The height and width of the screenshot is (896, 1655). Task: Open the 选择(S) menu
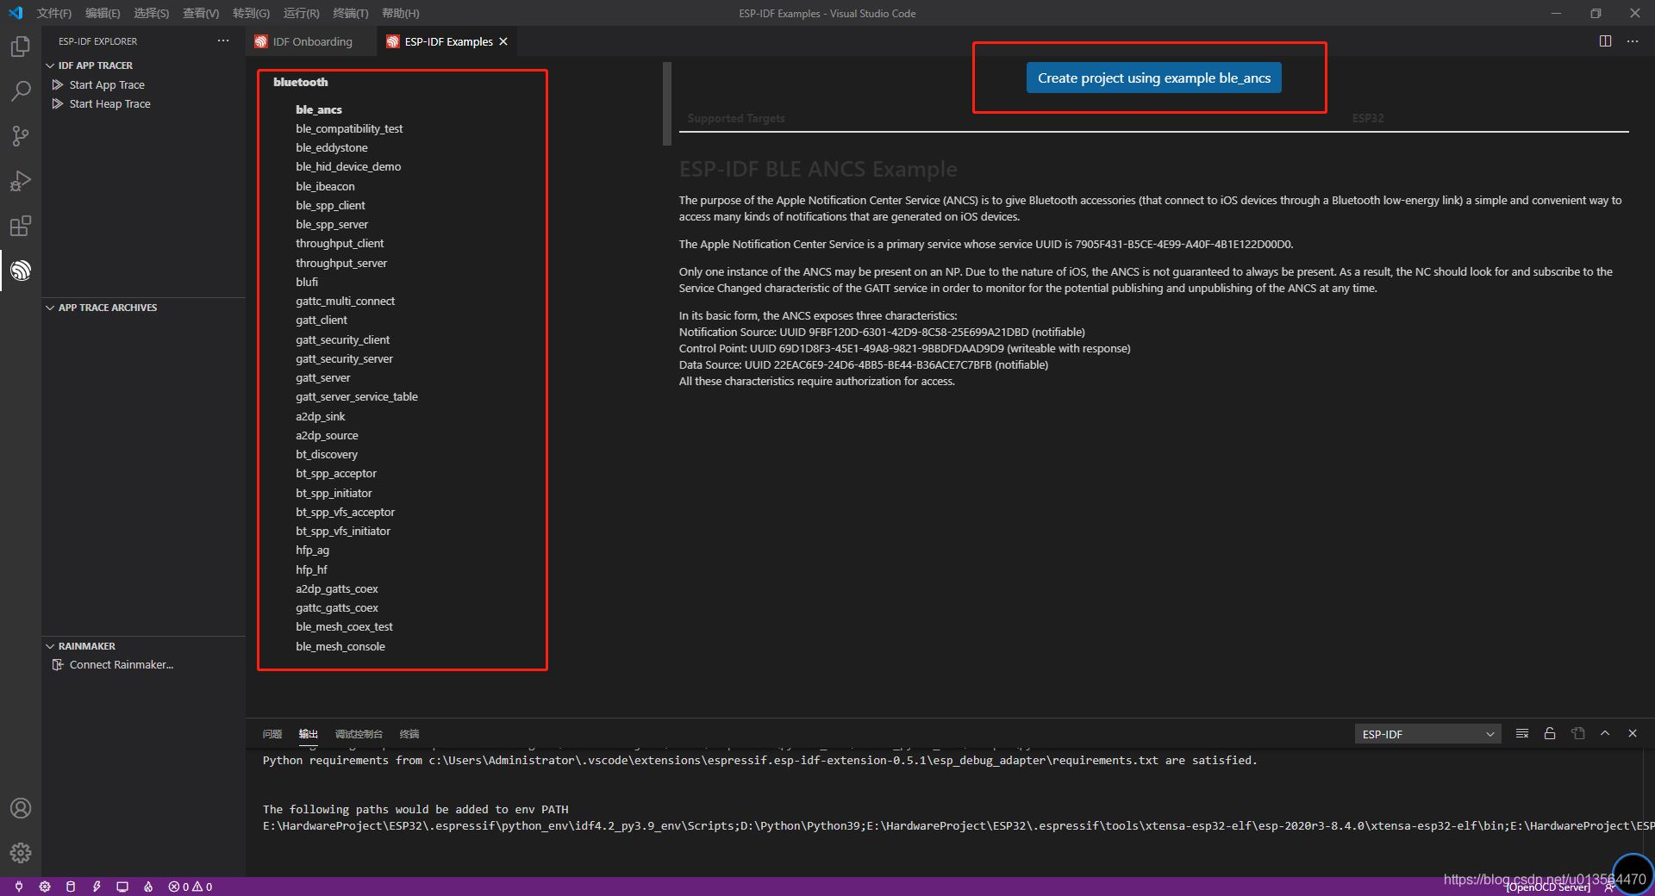[151, 13]
